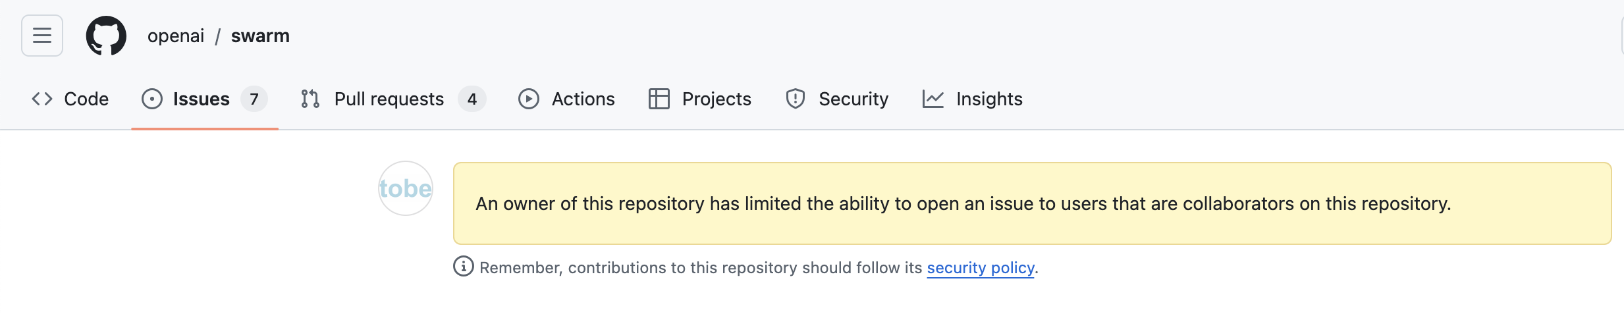Click the Pull requests branch icon
The height and width of the screenshot is (316, 1624).
(310, 99)
